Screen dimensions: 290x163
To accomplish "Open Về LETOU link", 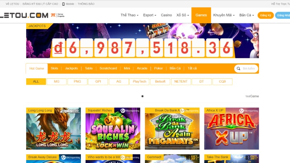I will pos(12,4).
